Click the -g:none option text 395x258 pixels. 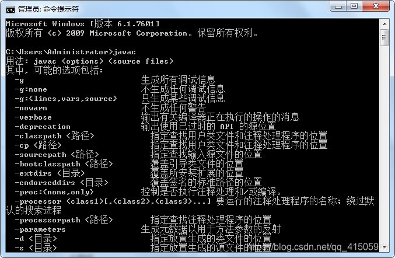[31, 89]
